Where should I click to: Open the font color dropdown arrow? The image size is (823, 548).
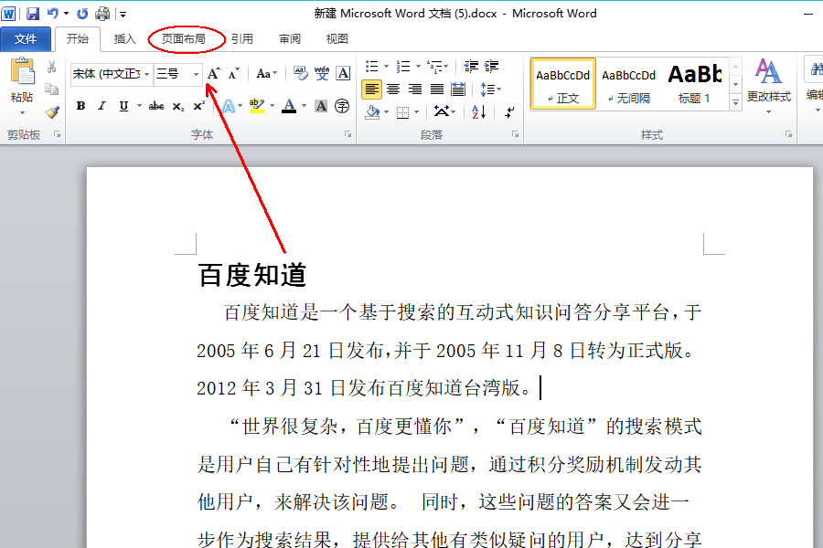click(304, 106)
